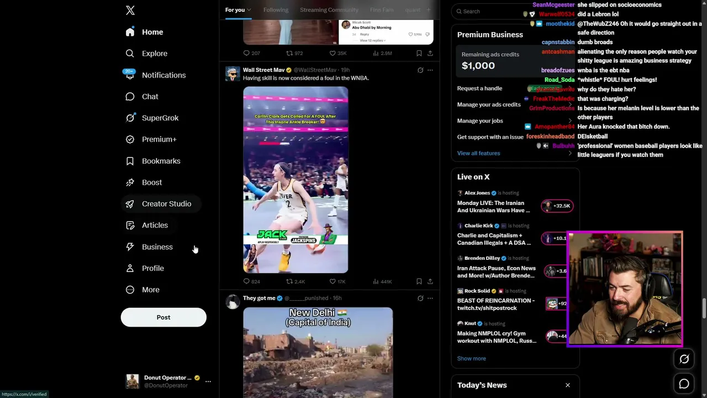Repost the top post with 972 reposts
The image size is (707, 398).
point(294,53)
